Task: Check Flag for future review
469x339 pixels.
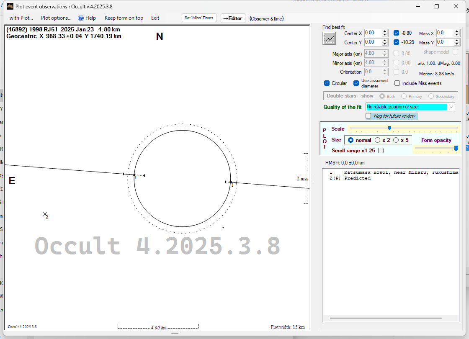Action: pos(368,116)
